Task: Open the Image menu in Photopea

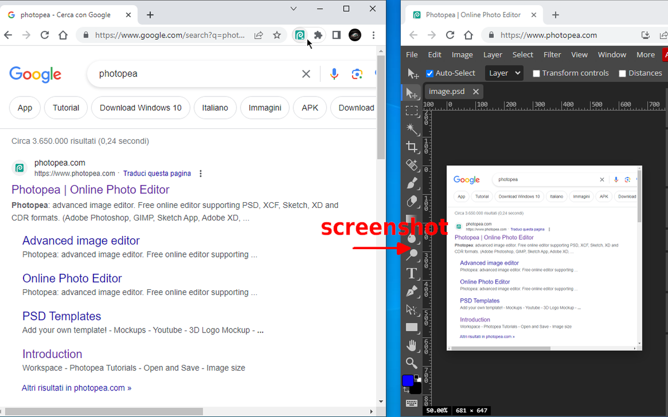Action: click(462, 54)
